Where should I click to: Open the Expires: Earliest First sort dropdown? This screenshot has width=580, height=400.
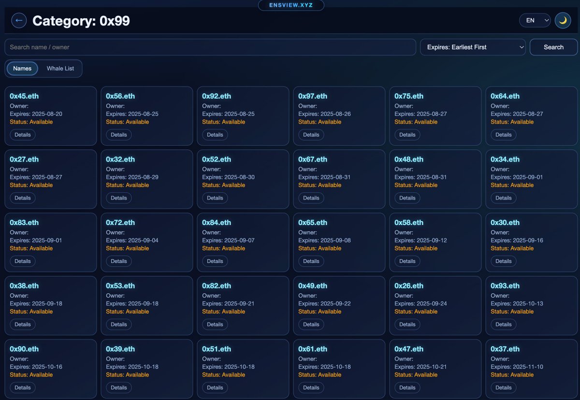tap(473, 47)
